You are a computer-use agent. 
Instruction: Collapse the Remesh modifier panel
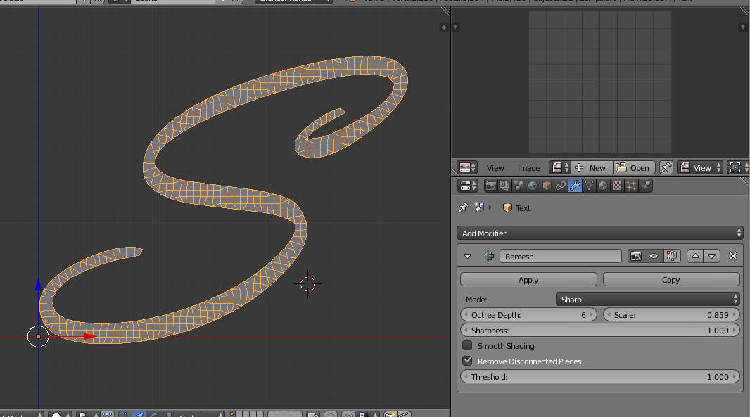click(x=467, y=256)
